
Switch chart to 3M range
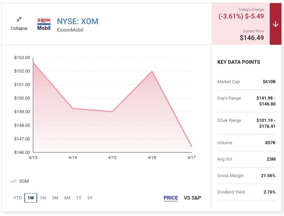(x=55, y=198)
